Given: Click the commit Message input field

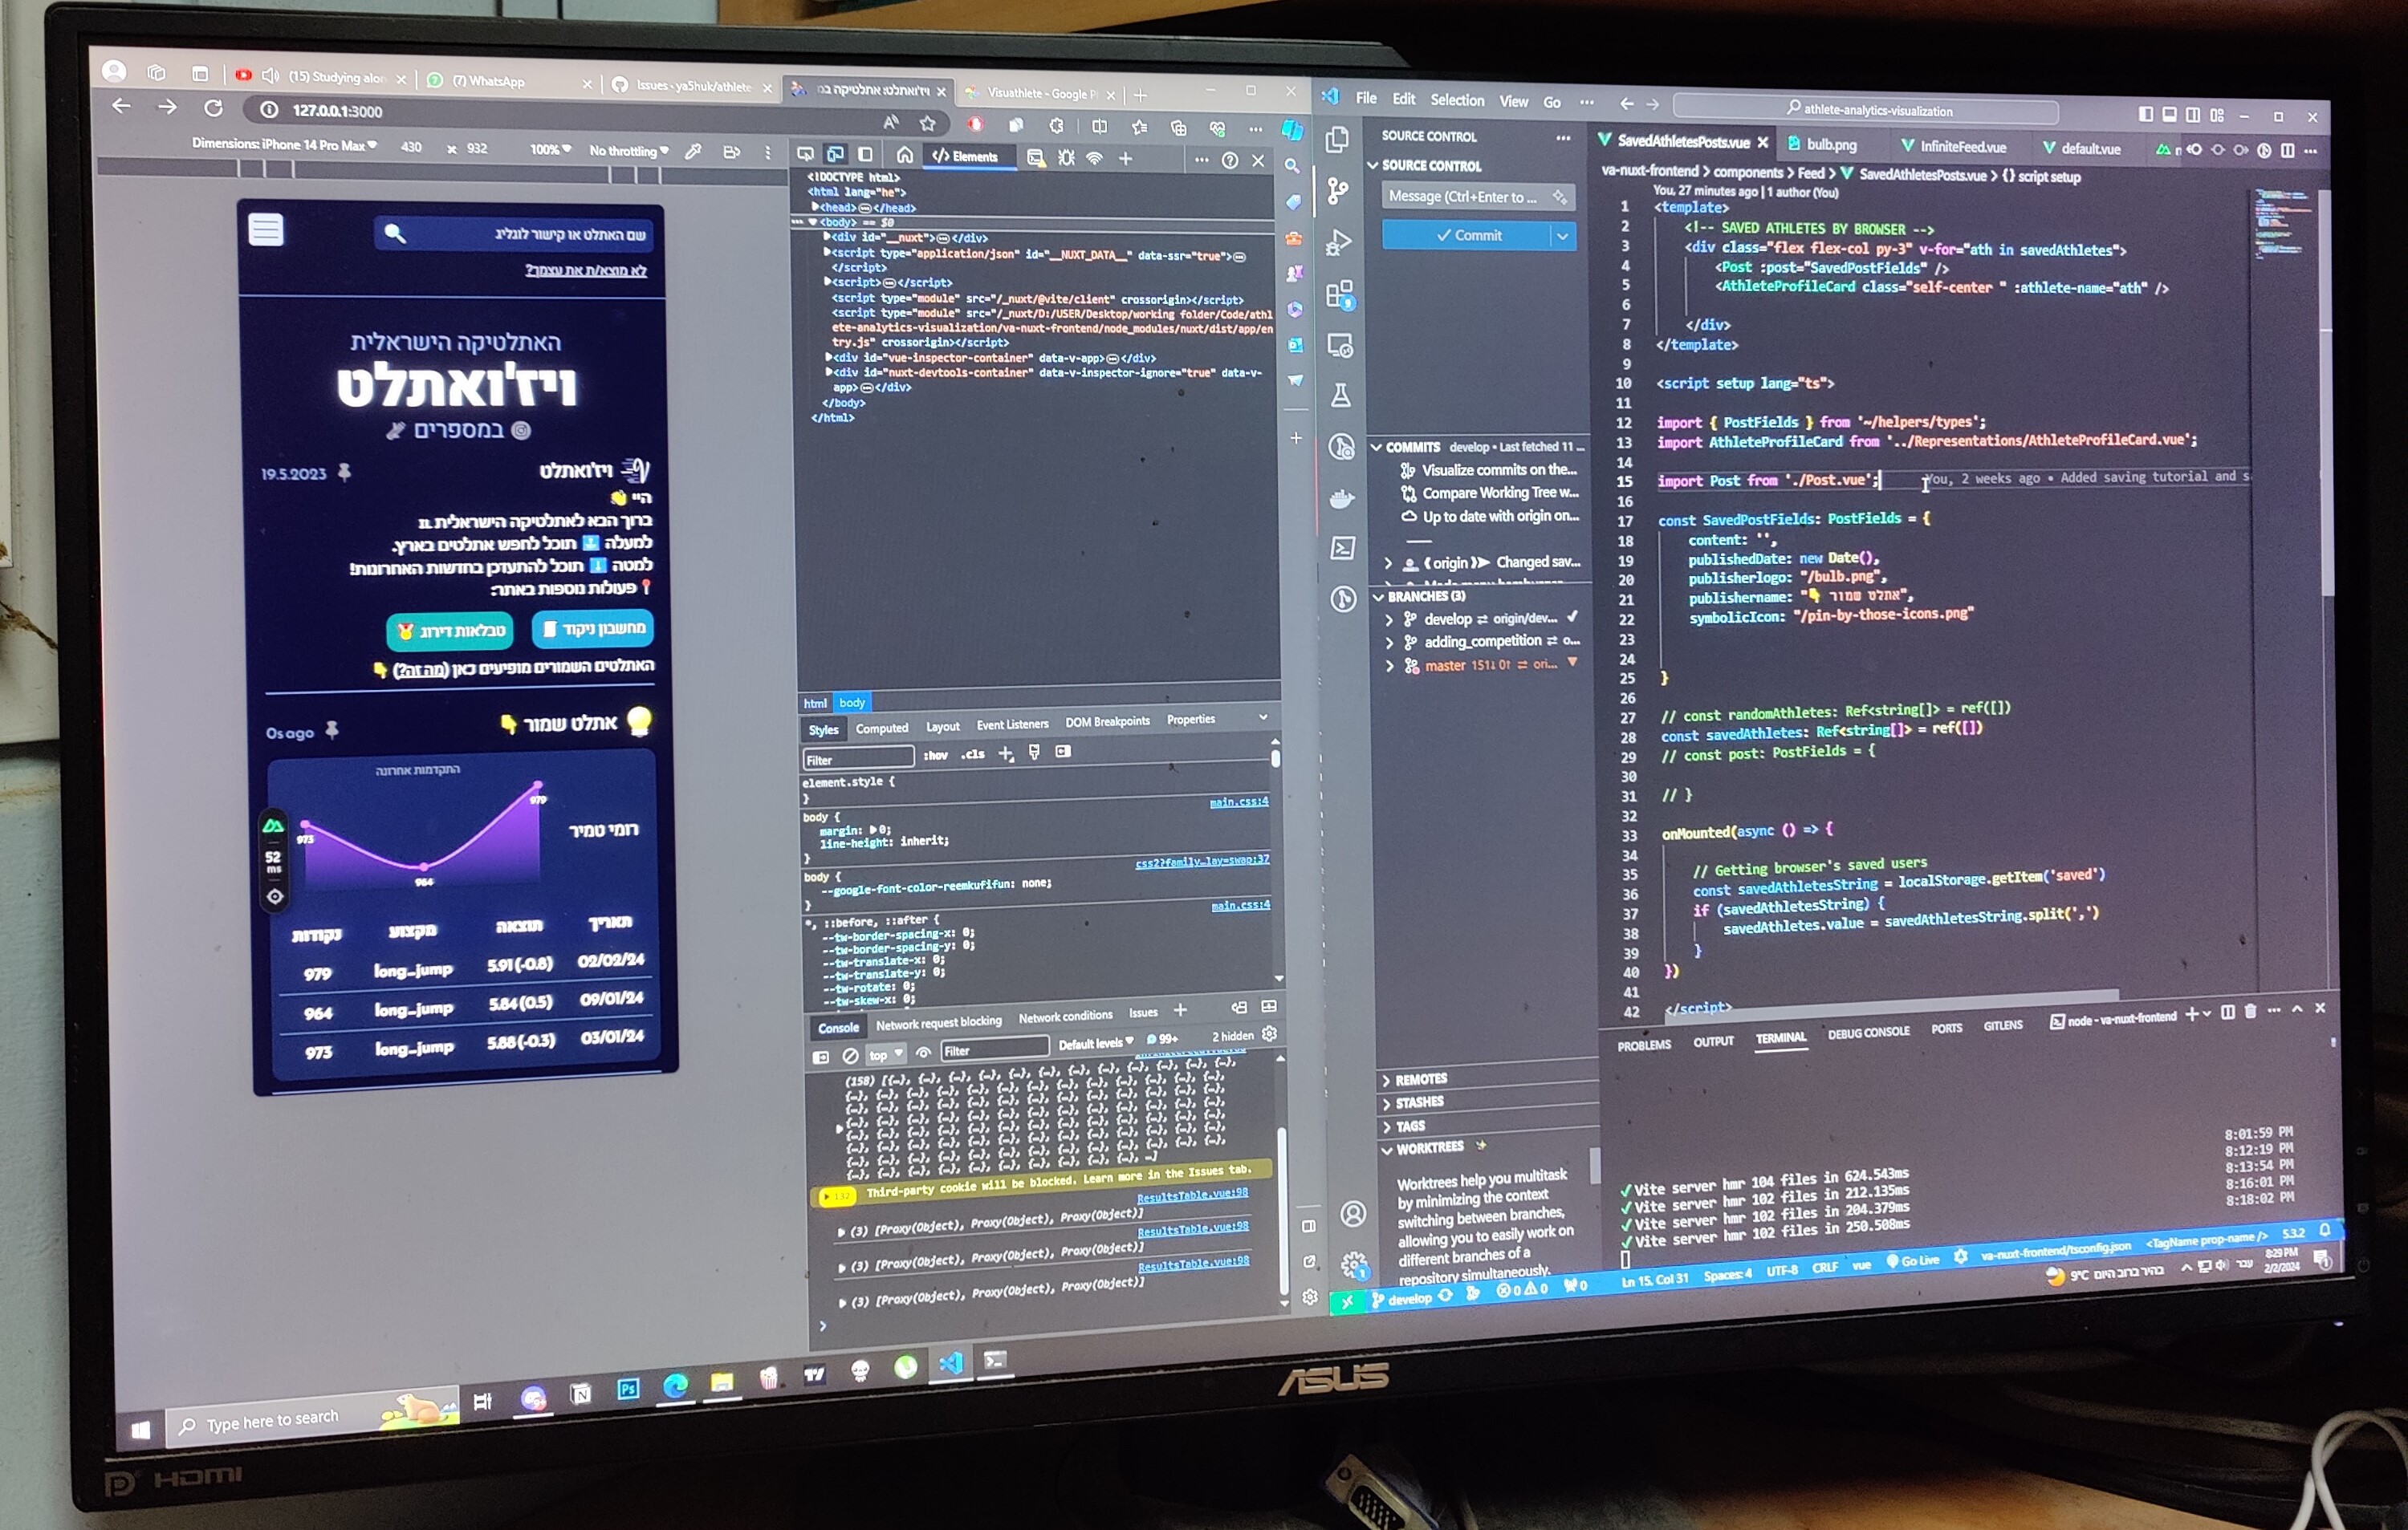Looking at the screenshot, I should point(1465,197).
